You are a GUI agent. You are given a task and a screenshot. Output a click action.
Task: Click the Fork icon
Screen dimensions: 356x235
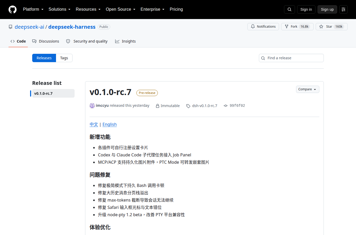point(287,26)
